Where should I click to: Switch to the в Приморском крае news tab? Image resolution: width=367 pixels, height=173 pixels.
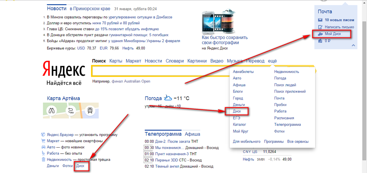click(90, 9)
